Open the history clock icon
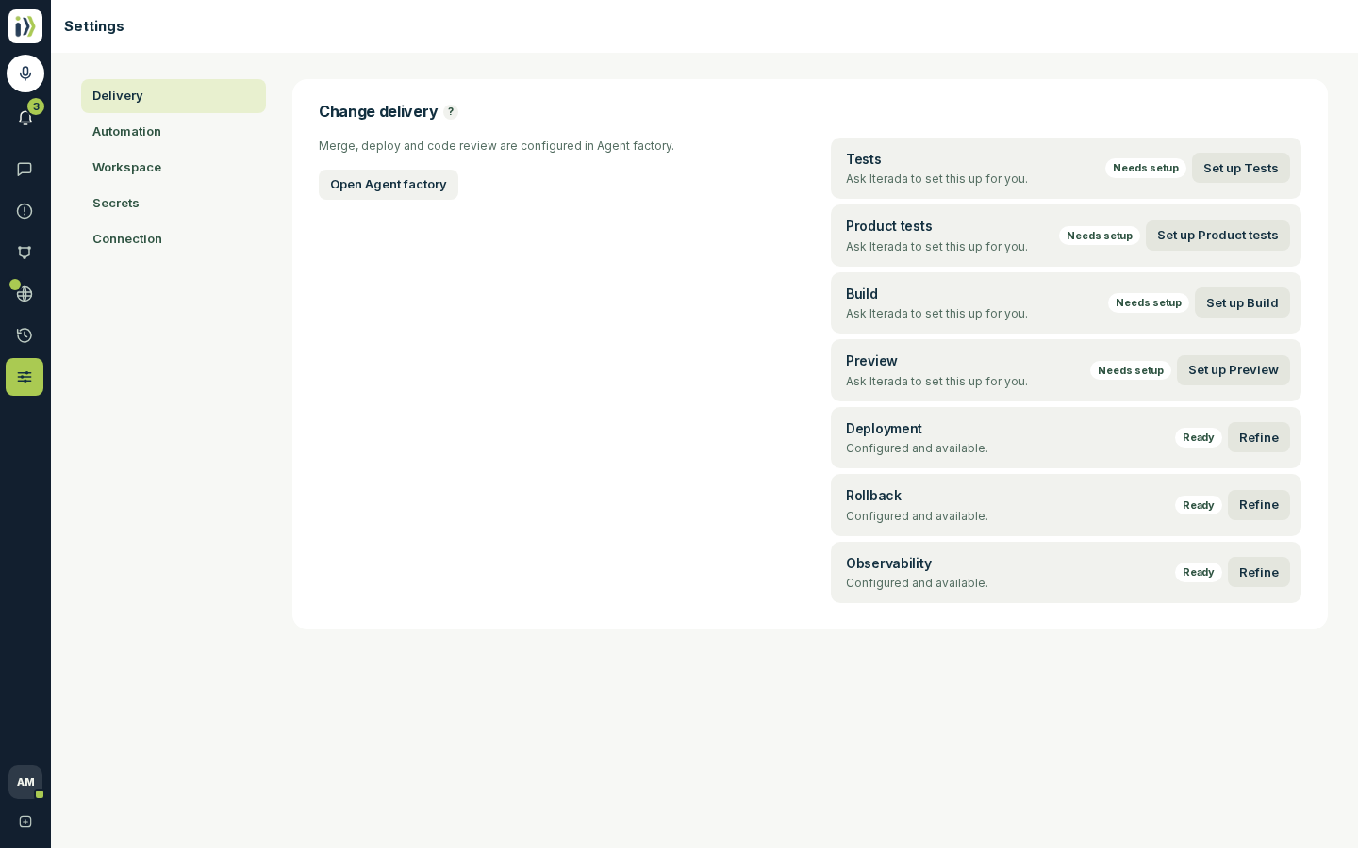Viewport: 1358px width, 848px height. (25, 335)
